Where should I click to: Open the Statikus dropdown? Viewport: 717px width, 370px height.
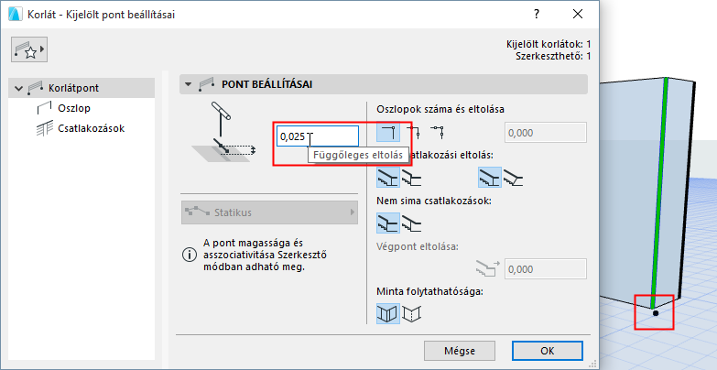pos(269,212)
